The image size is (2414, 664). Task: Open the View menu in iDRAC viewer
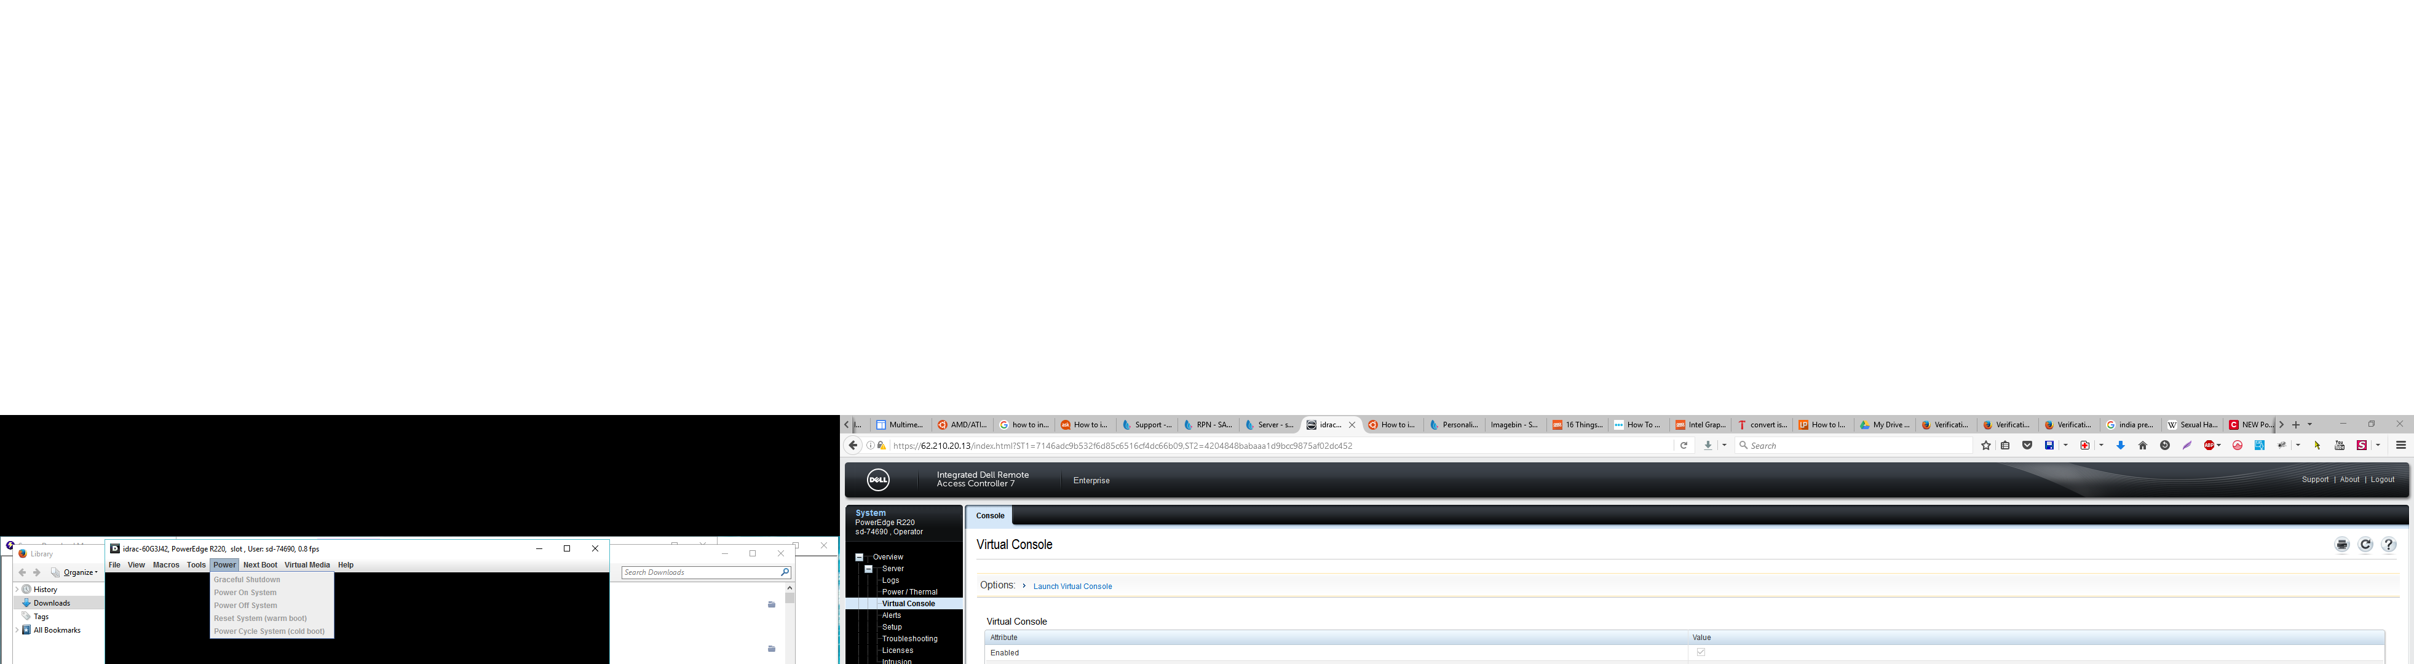tap(136, 565)
